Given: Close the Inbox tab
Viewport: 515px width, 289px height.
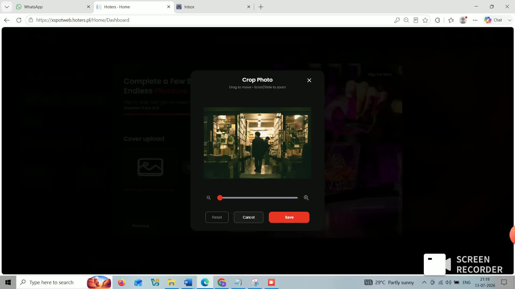Looking at the screenshot, I should [249, 7].
